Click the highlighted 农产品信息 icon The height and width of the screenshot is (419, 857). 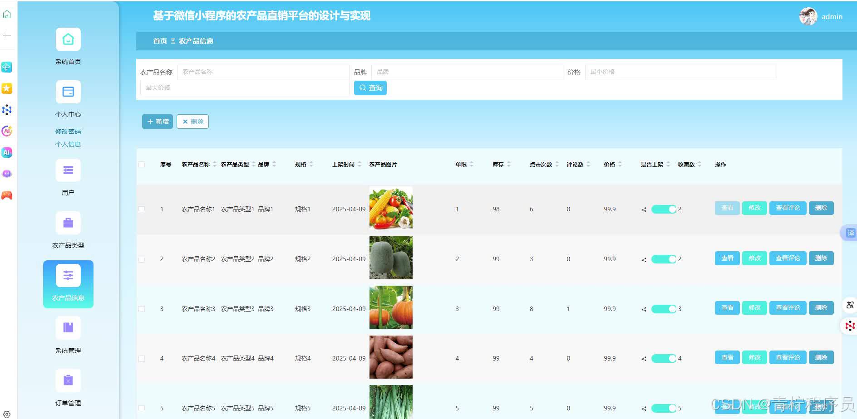pos(68,275)
